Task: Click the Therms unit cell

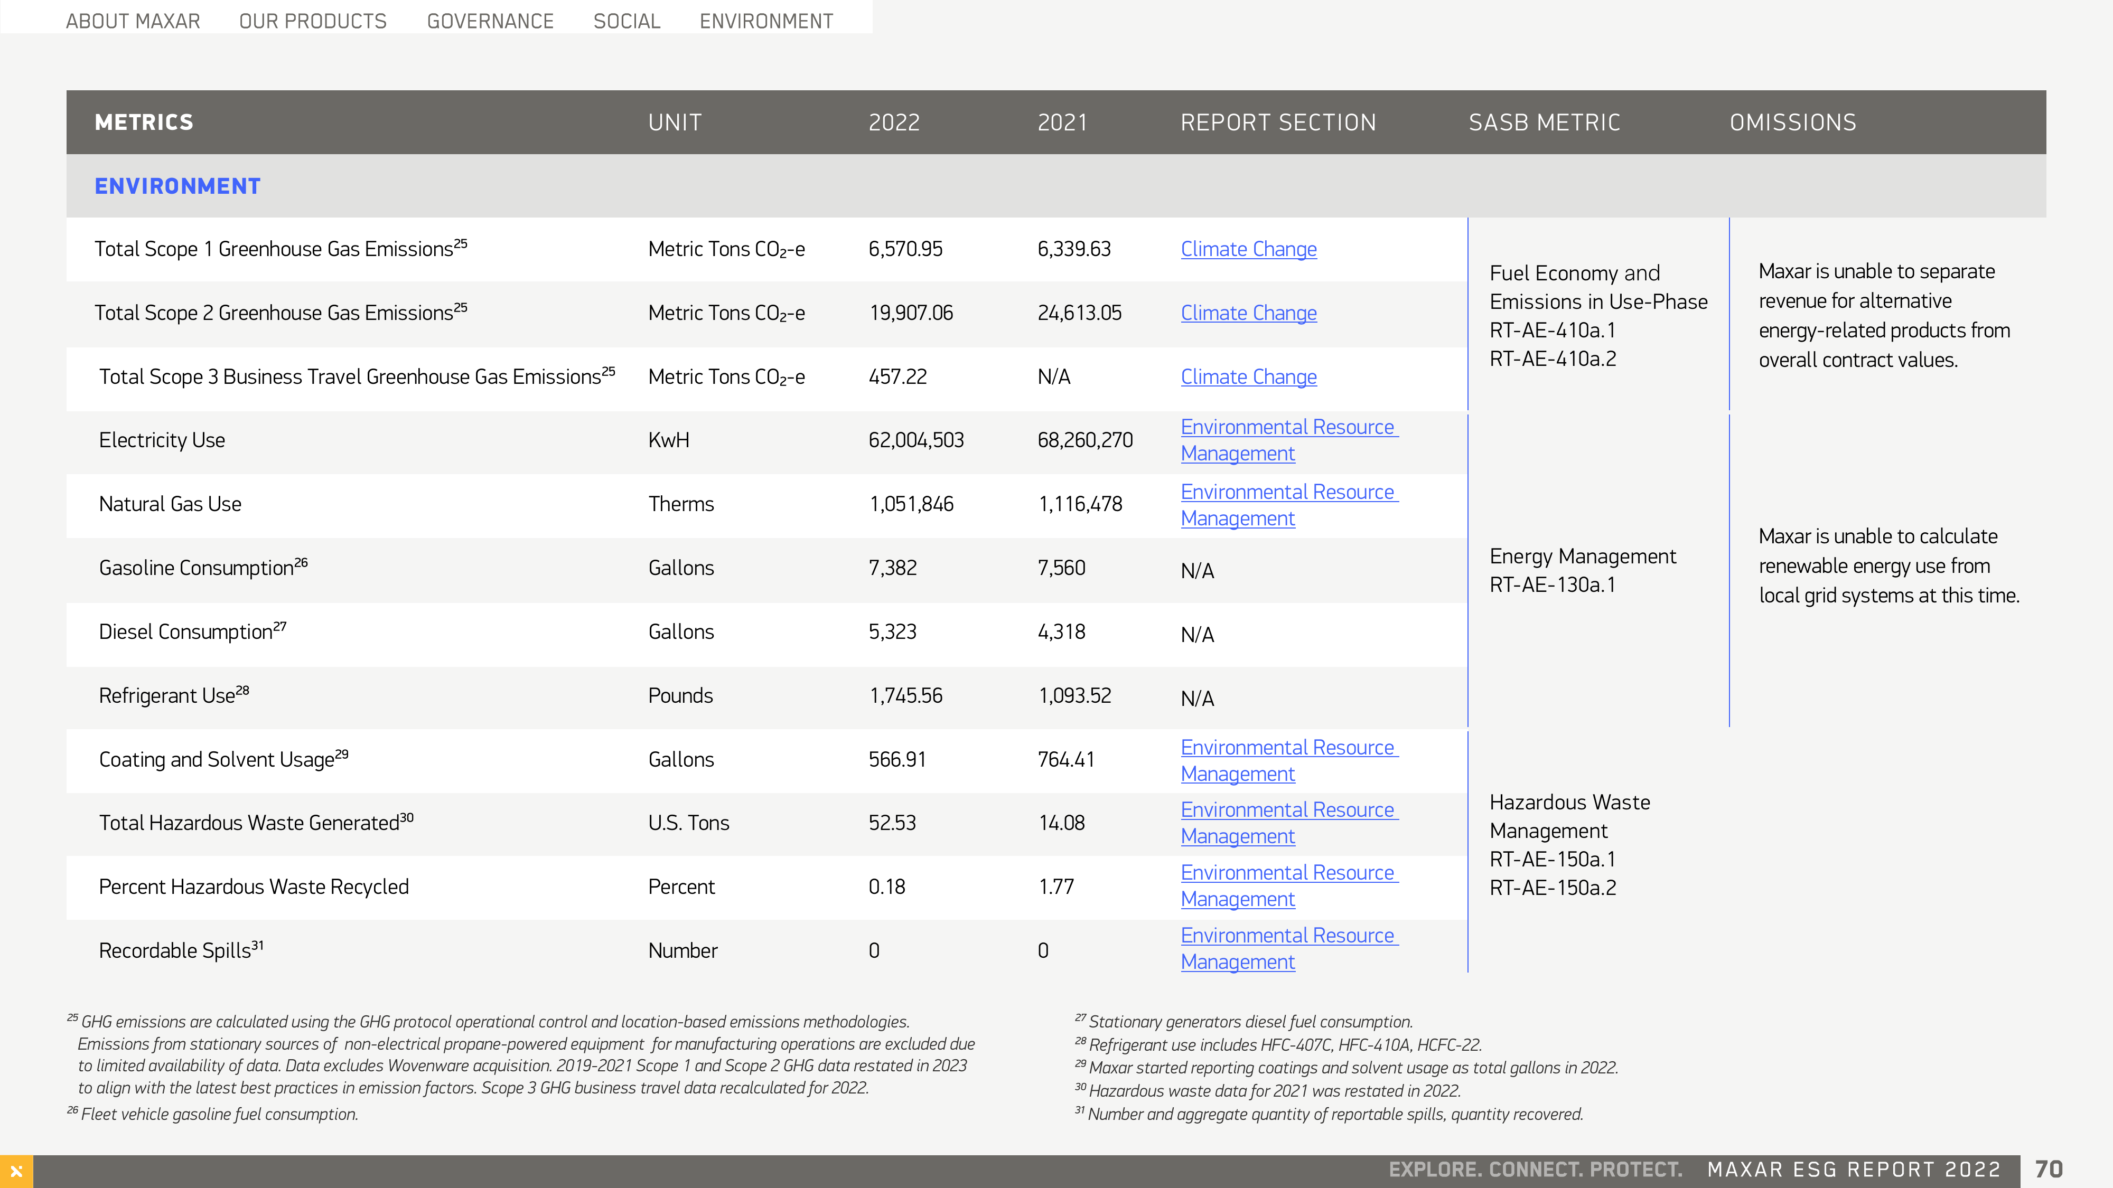Action: point(681,504)
